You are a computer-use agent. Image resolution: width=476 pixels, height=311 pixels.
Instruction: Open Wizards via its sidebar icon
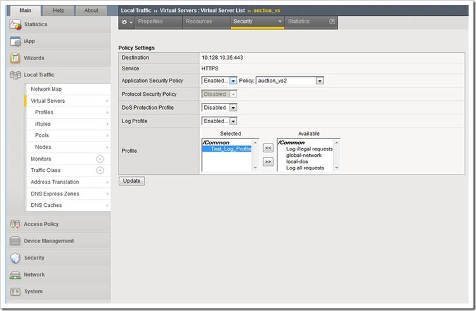15,58
